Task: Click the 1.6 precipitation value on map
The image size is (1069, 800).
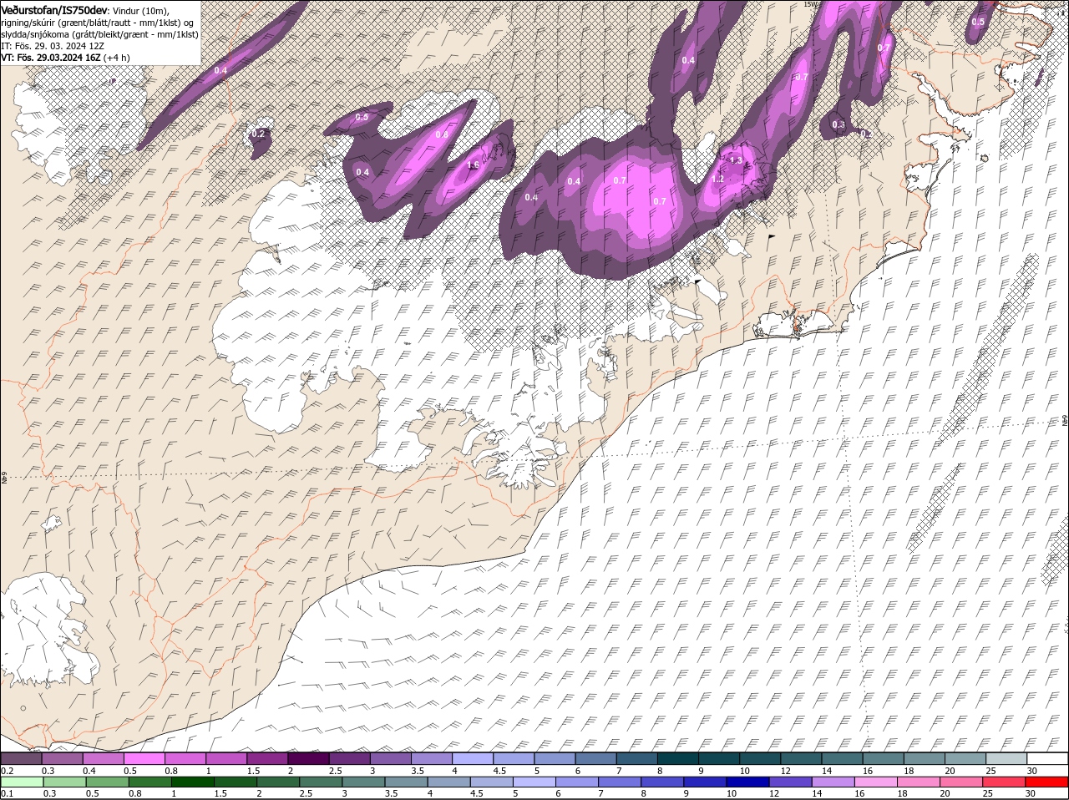Action: click(x=473, y=165)
